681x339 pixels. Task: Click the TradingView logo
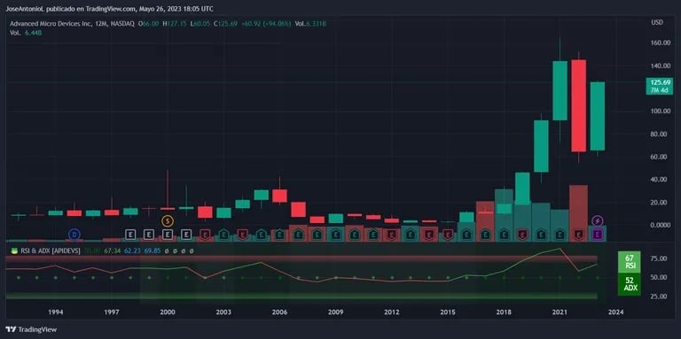pyautogui.click(x=31, y=329)
